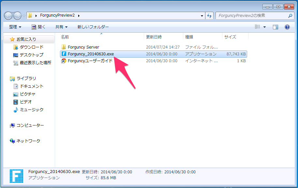The image size is (298, 188).
Task: Select ネットワーク in the navigation pane
Action: (x=28, y=141)
